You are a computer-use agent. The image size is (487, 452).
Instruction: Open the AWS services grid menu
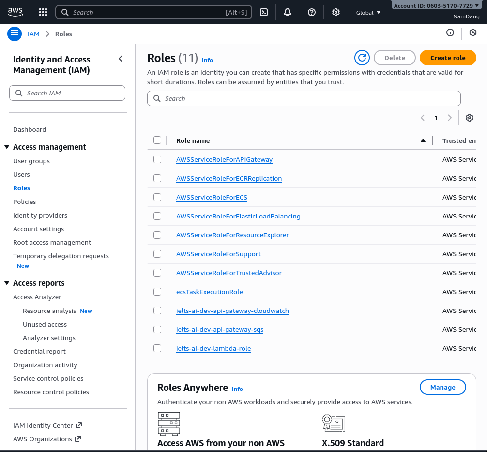point(43,13)
